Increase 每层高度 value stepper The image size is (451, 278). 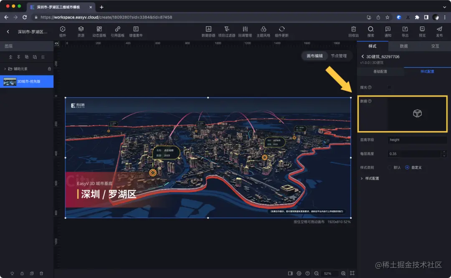tap(444, 152)
